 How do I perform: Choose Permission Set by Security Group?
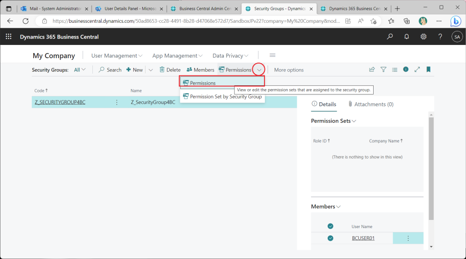tap(222, 96)
